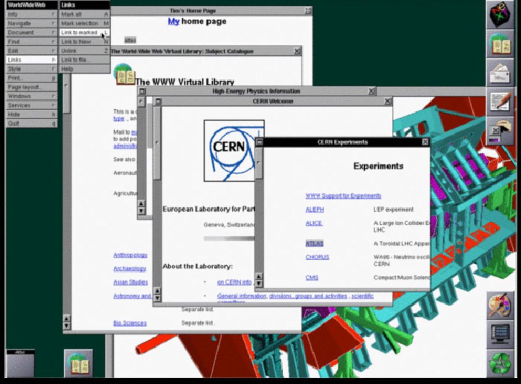Image resolution: width=521 pixels, height=384 pixels.
Task: Expand the Style submenu
Action: (x=31, y=69)
